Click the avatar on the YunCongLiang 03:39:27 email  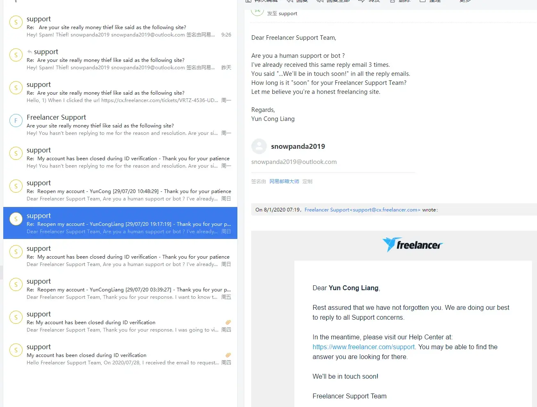pyautogui.click(x=16, y=284)
